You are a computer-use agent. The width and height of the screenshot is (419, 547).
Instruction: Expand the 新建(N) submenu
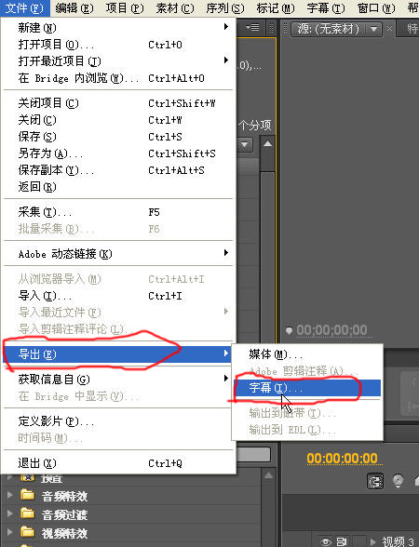point(118,28)
